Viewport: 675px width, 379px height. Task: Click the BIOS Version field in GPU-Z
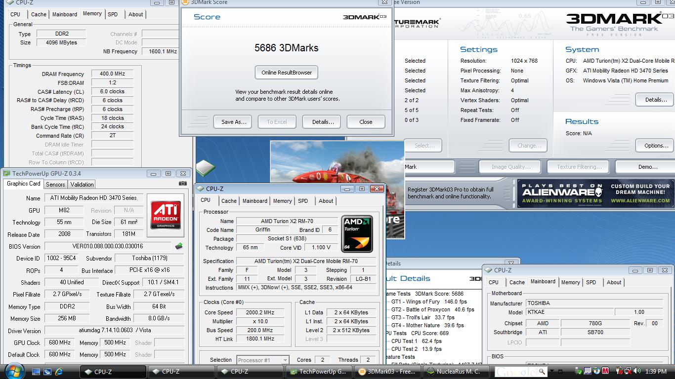(108, 246)
